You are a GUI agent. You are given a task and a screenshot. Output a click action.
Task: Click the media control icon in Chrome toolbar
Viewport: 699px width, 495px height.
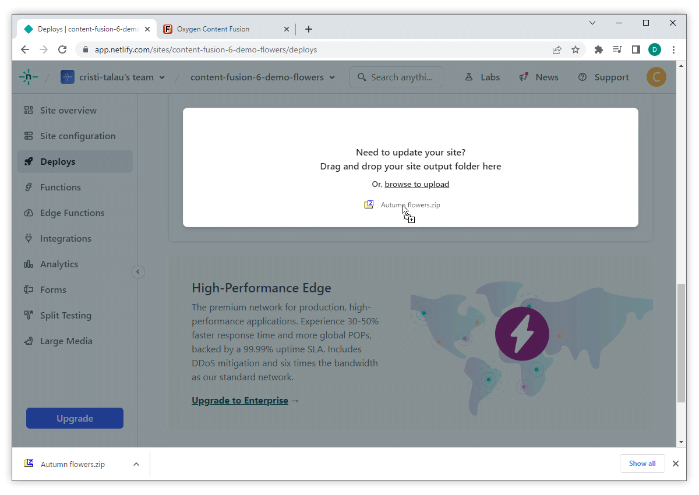617,49
